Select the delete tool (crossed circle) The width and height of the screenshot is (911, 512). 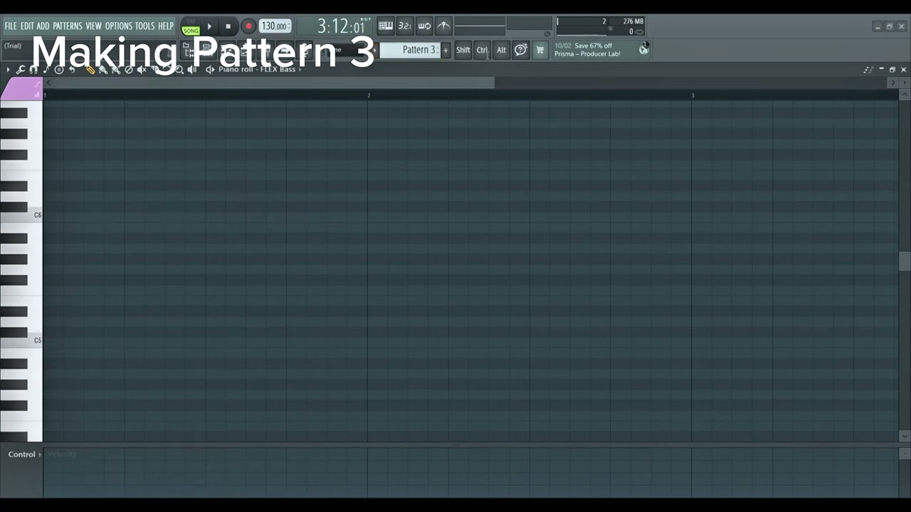tap(129, 70)
